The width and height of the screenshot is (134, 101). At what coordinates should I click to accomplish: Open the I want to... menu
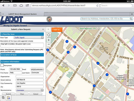(57, 30)
